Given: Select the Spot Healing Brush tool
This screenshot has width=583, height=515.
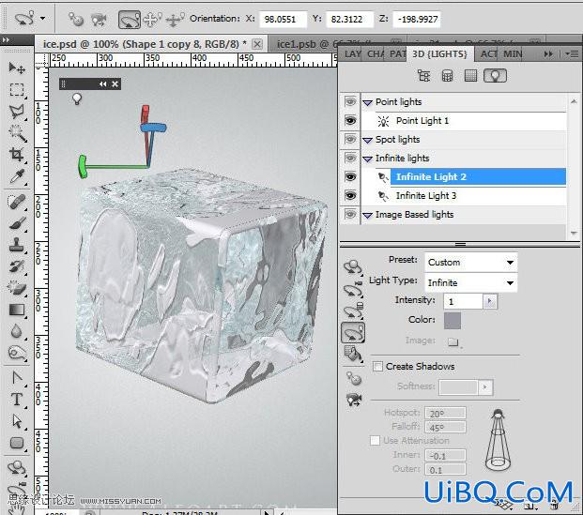Looking at the screenshot, I should coord(17,202).
